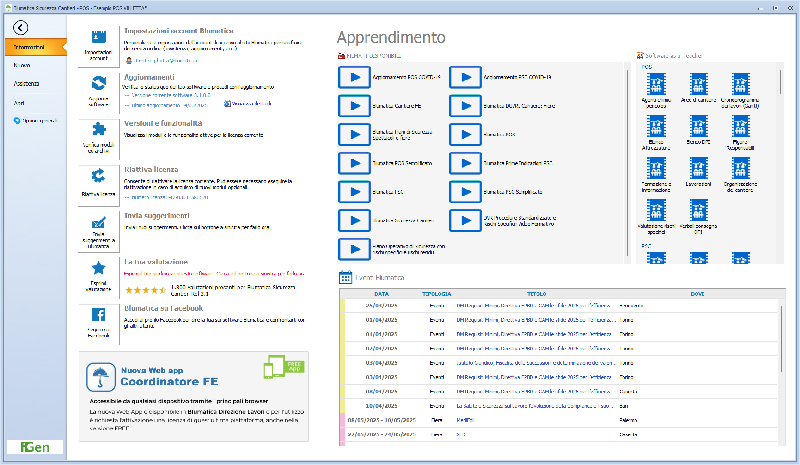Play Aggiornamento PSC COVID-19 video
Viewport: 800px width, 465px height.
pos(465,77)
